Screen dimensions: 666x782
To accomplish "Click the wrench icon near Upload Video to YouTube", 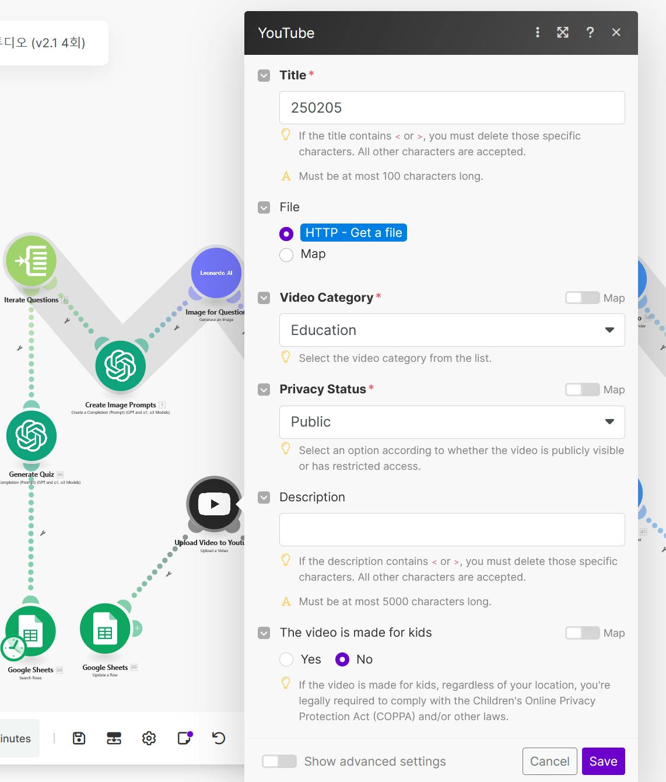I will pyautogui.click(x=169, y=574).
